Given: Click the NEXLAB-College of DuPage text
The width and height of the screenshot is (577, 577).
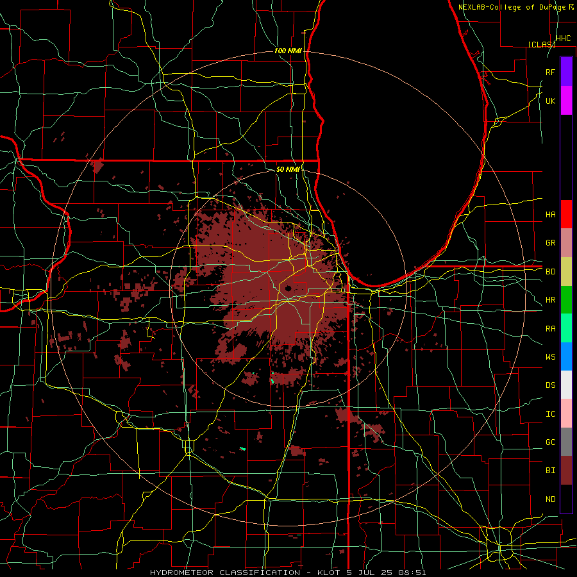Looking at the screenshot, I should point(513,7).
